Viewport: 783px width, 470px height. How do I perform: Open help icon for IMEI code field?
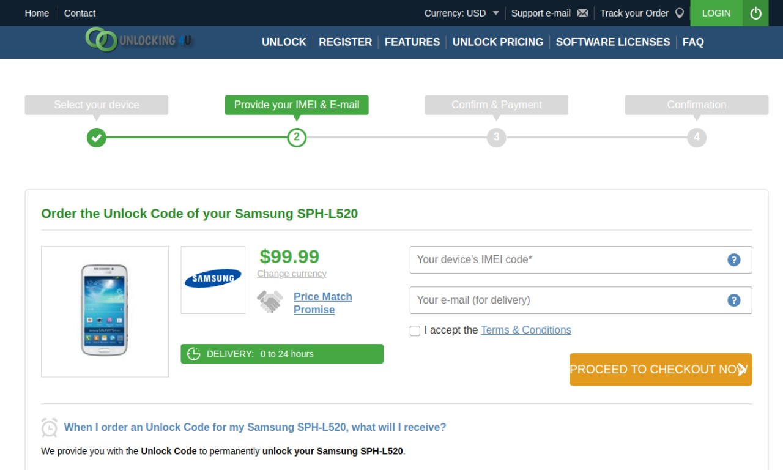[x=734, y=259]
